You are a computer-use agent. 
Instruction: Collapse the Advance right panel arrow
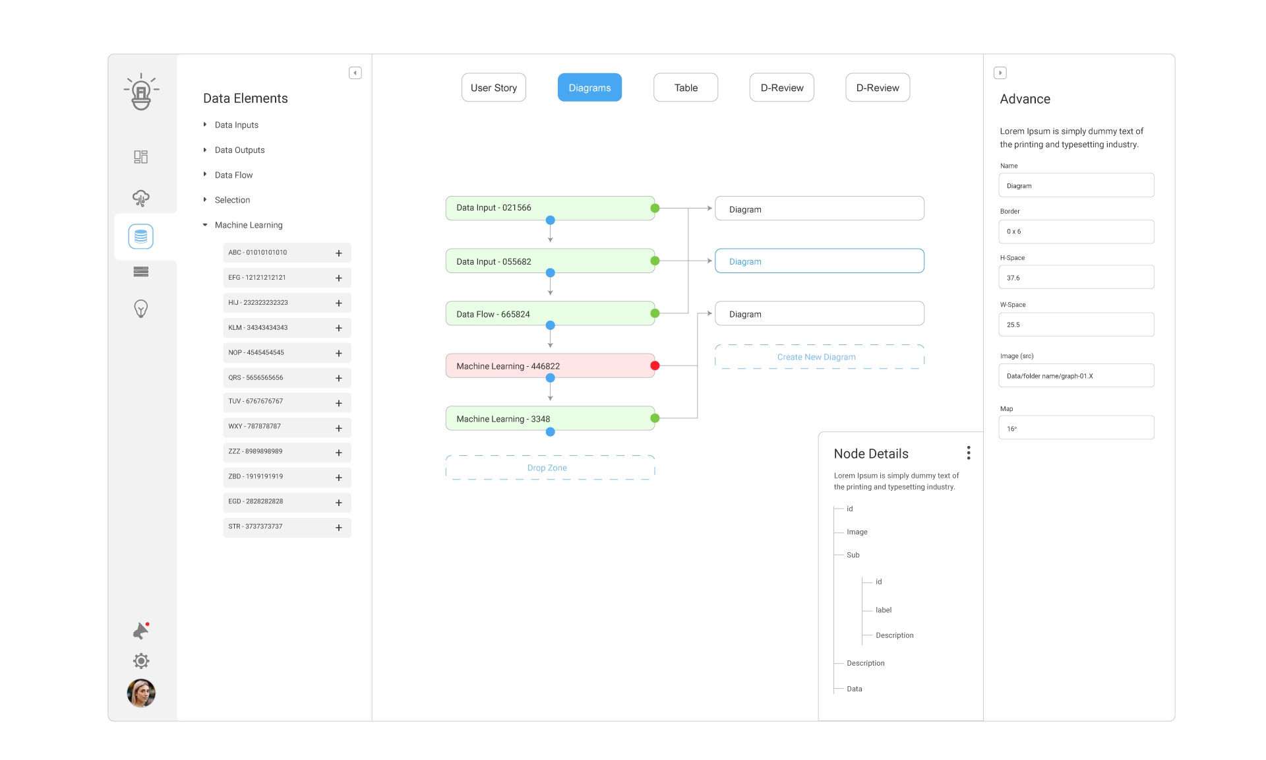coord(1000,73)
